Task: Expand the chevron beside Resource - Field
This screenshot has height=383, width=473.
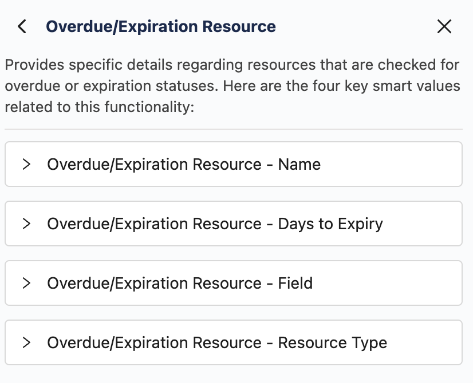Action: point(26,283)
